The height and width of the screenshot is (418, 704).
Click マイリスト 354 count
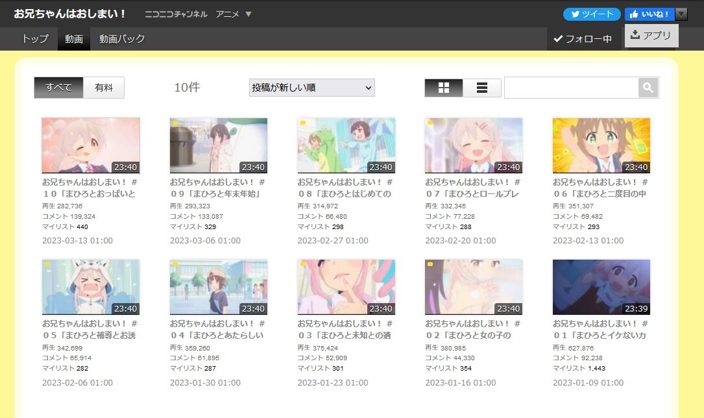pyautogui.click(x=448, y=368)
